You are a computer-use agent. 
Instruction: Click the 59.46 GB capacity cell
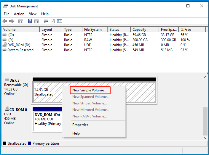click(139, 35)
